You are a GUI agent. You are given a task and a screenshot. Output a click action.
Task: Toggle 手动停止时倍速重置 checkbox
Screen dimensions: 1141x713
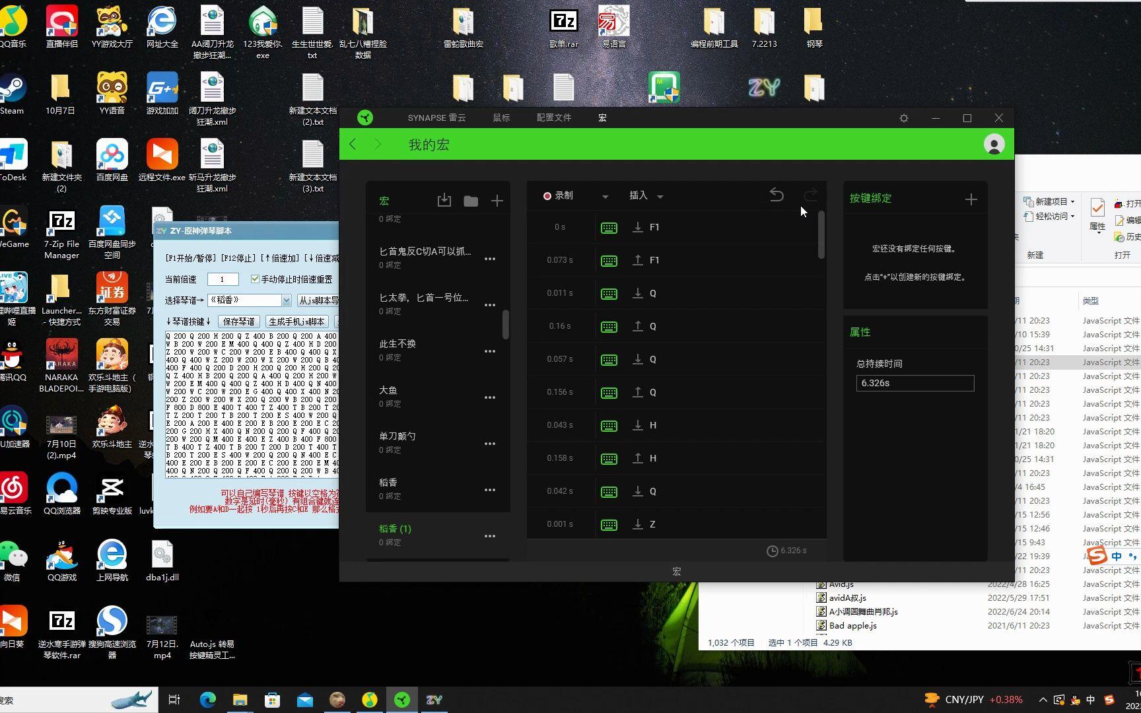pos(255,279)
